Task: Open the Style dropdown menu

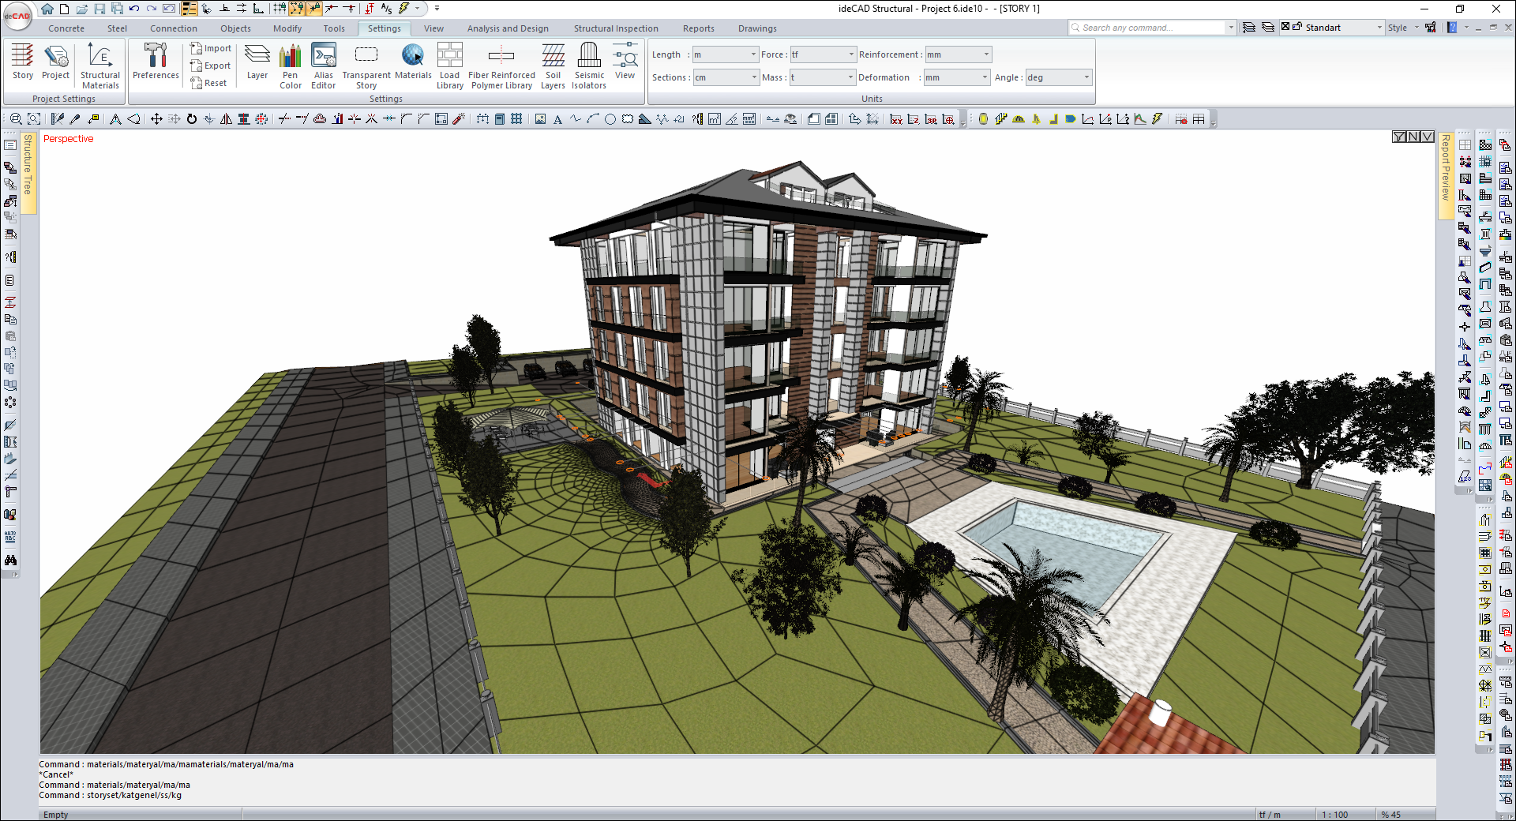Action: click(1403, 28)
